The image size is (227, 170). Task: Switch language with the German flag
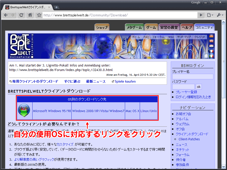point(211,36)
